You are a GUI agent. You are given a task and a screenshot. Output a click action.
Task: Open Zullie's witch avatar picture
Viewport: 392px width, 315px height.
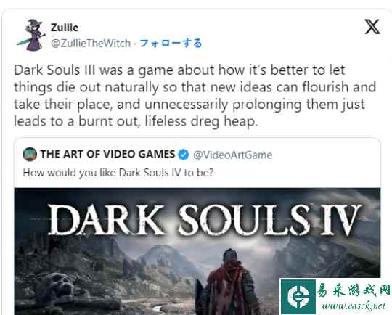(32, 35)
